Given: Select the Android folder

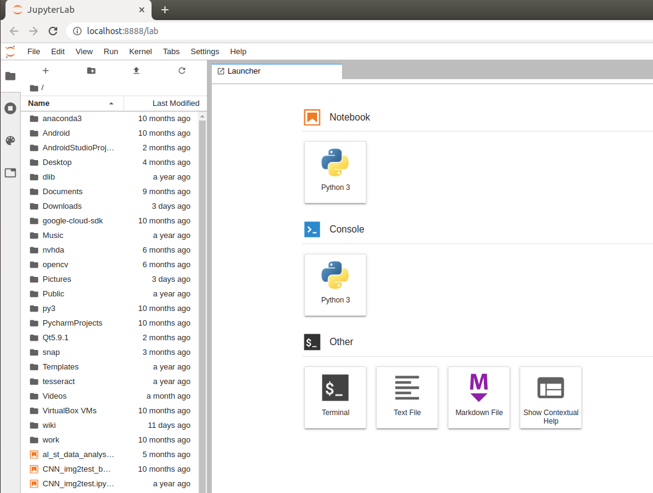Looking at the screenshot, I should click(x=110, y=133).
